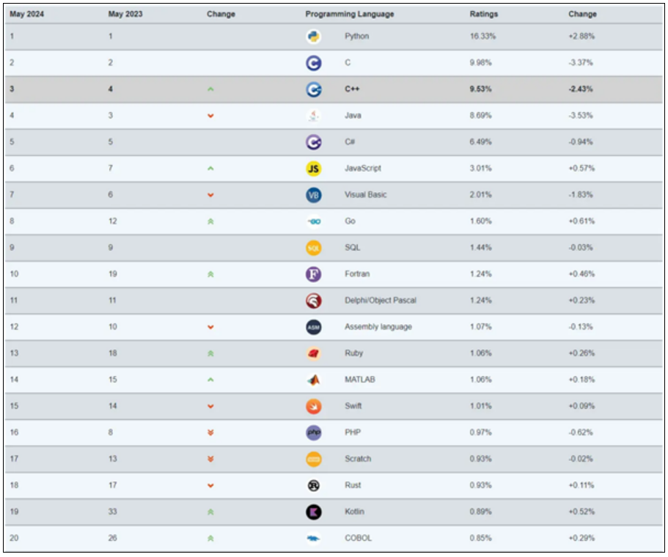
Task: Select the Programming Language column header
Action: (x=349, y=14)
